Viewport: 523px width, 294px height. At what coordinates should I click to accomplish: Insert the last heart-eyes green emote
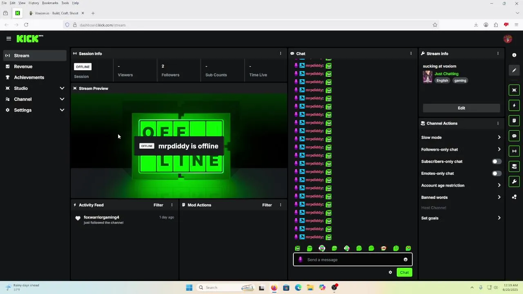click(408, 248)
